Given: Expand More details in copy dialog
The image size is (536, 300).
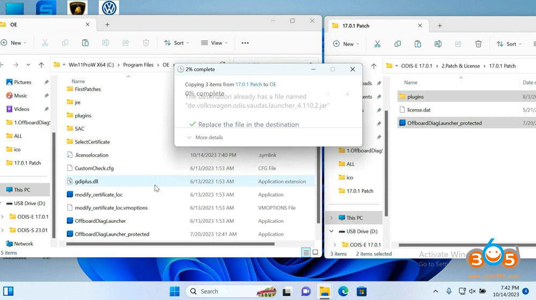Looking at the screenshot, I should pos(205,137).
